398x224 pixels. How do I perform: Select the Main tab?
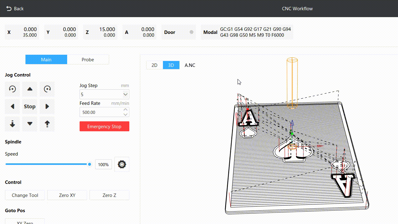(x=46, y=59)
